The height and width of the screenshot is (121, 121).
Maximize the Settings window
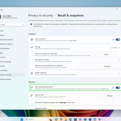pos(117,9)
